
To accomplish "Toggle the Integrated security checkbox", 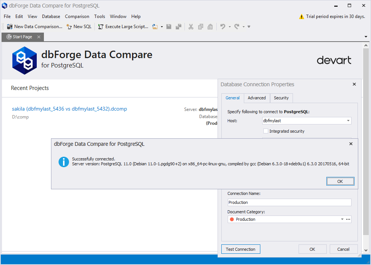I will click(x=266, y=131).
